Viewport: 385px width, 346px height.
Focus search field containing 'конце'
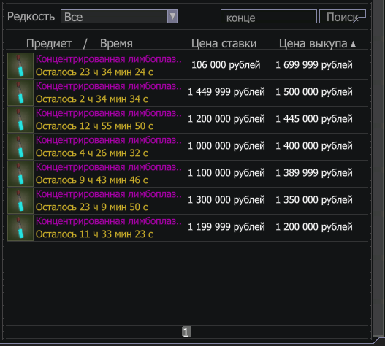tap(269, 17)
